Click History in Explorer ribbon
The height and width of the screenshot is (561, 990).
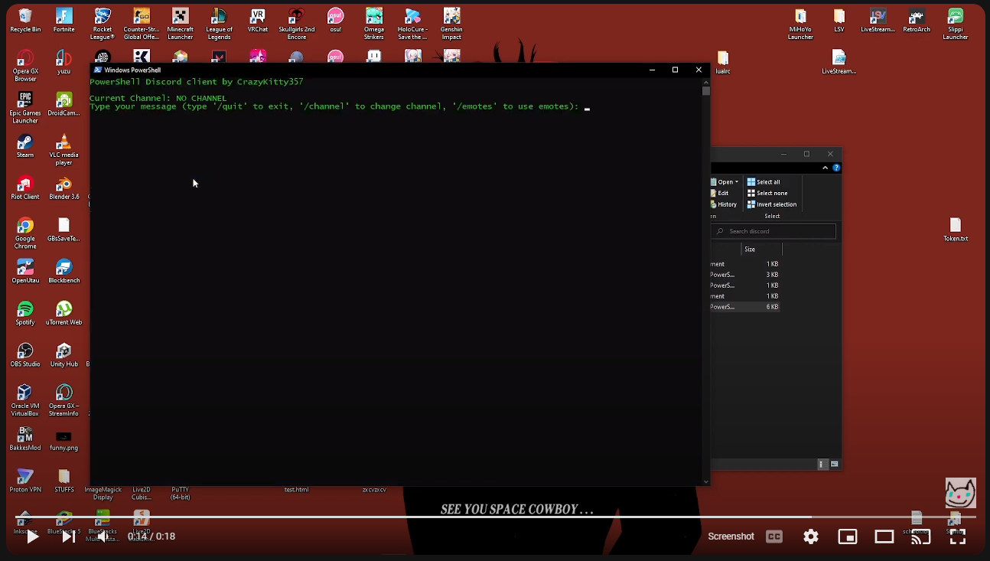coord(724,204)
